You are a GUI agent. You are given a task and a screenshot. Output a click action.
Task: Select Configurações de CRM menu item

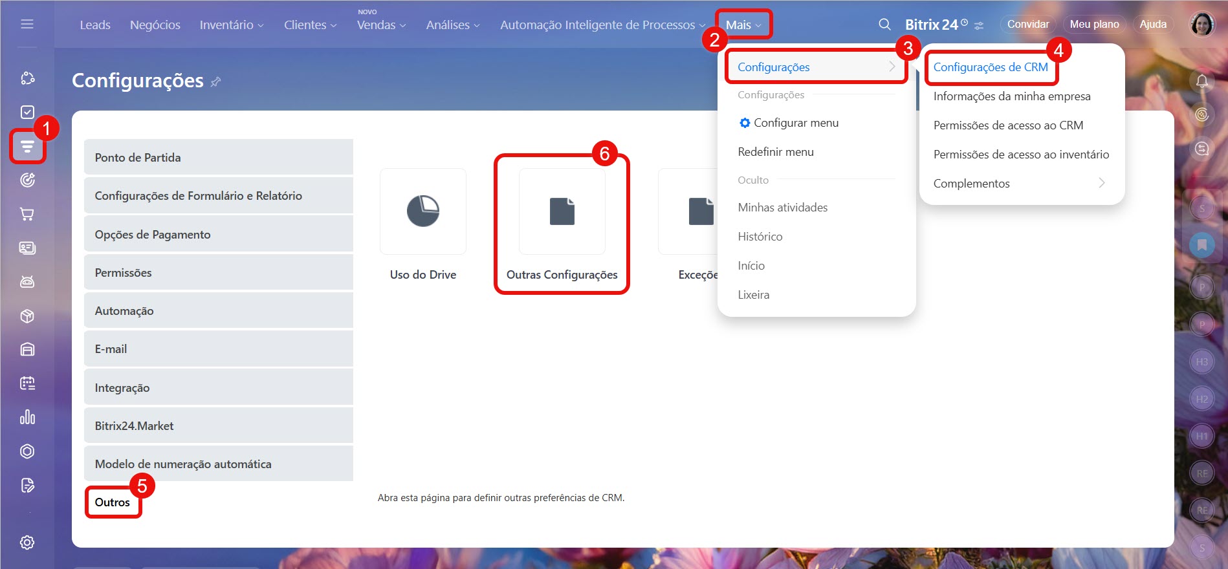990,67
